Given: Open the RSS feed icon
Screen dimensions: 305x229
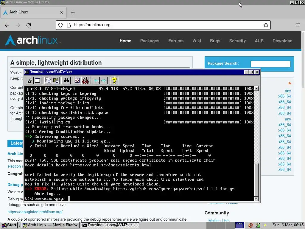Looking at the screenshot, I should tap(290, 83).
